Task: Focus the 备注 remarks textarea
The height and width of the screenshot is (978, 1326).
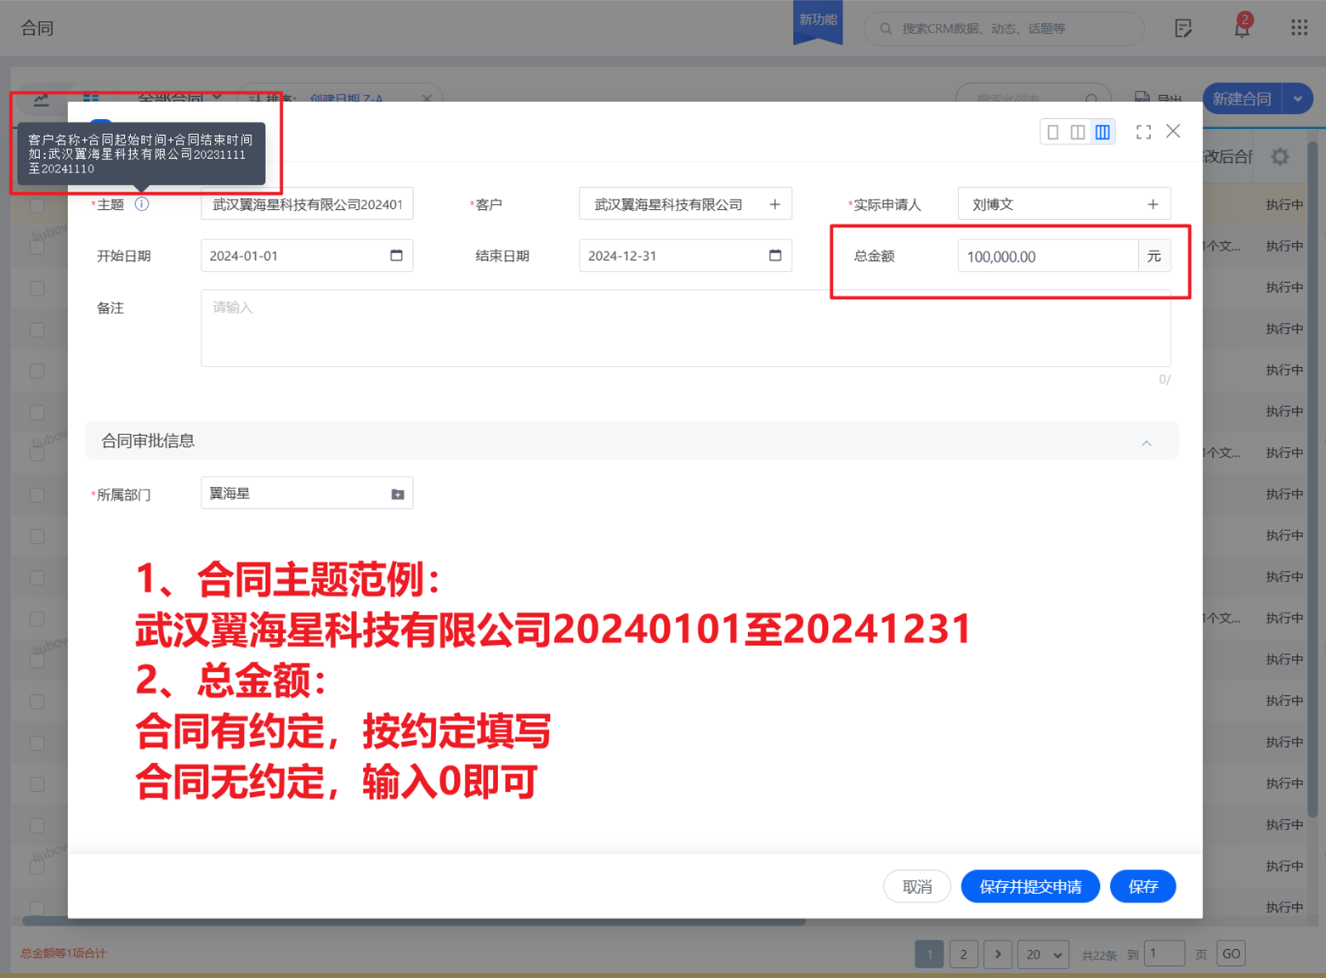Action: point(685,328)
